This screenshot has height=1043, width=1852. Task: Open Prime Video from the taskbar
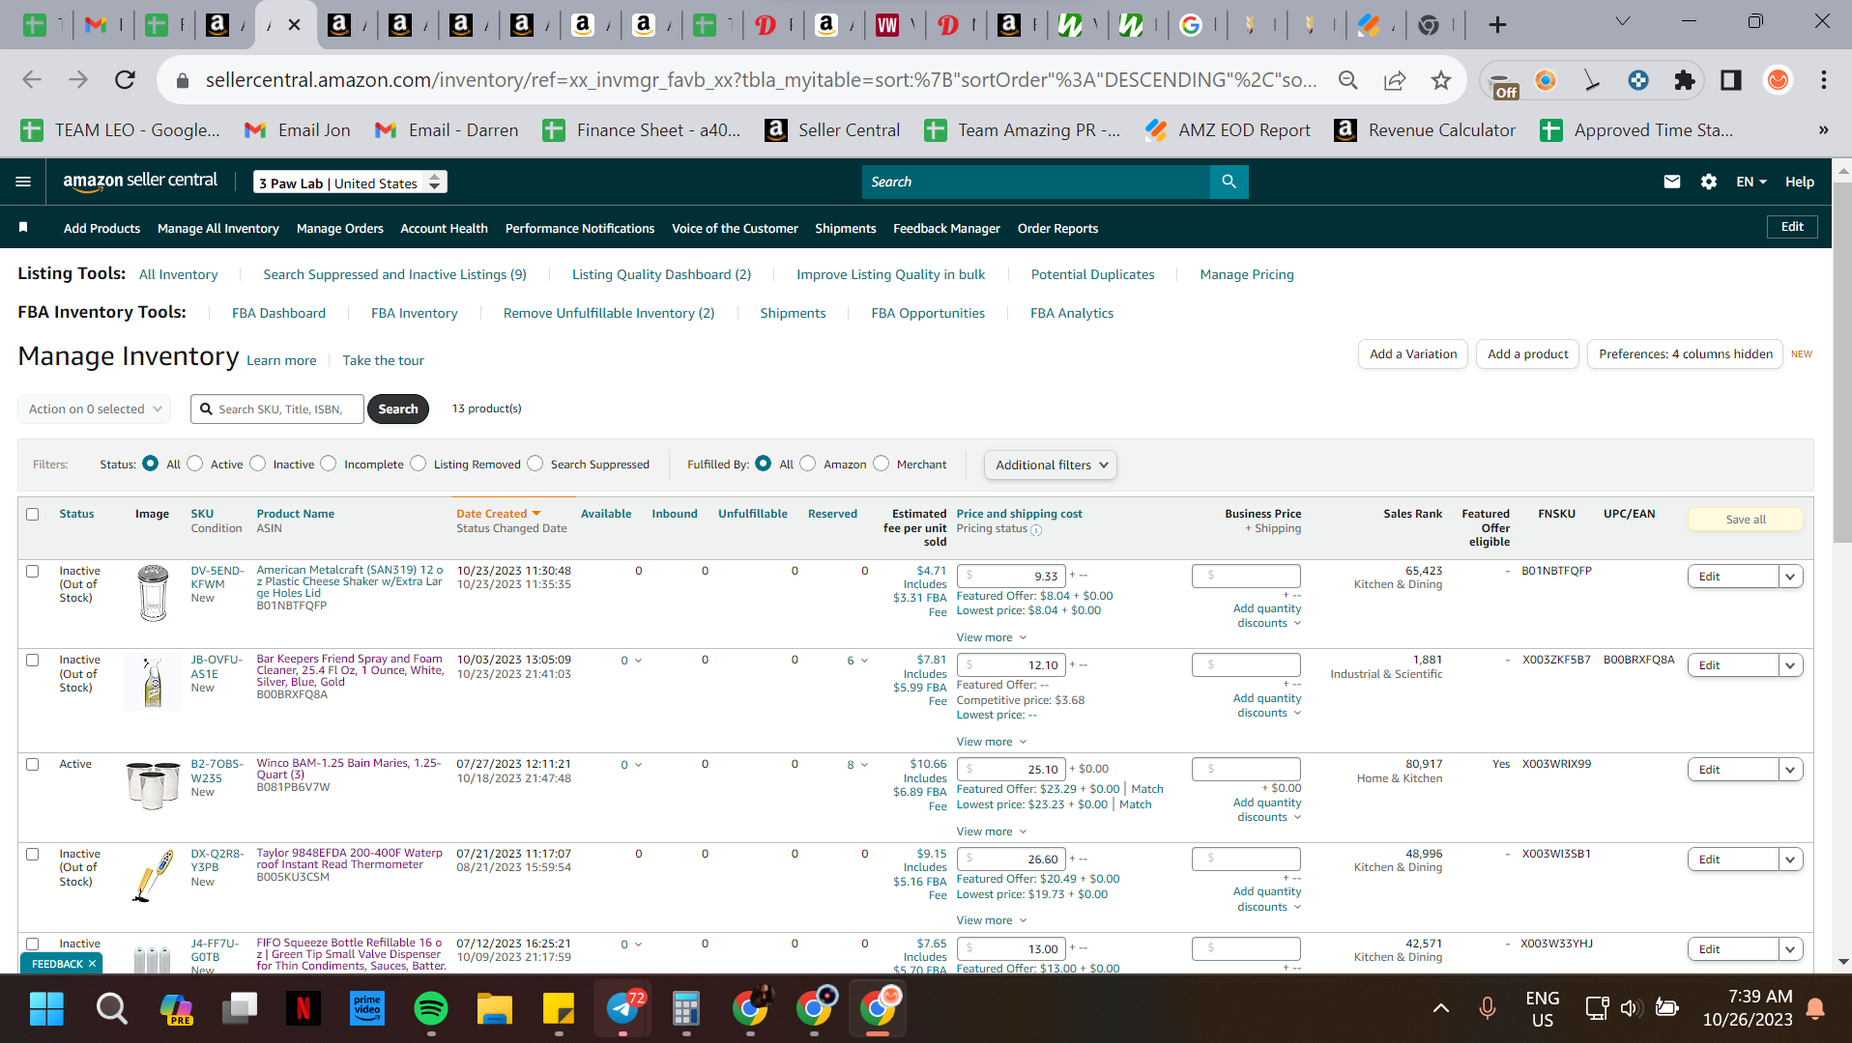tap(366, 1009)
